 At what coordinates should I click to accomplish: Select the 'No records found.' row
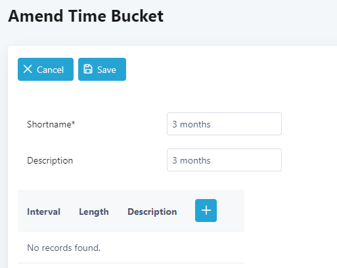point(131,248)
